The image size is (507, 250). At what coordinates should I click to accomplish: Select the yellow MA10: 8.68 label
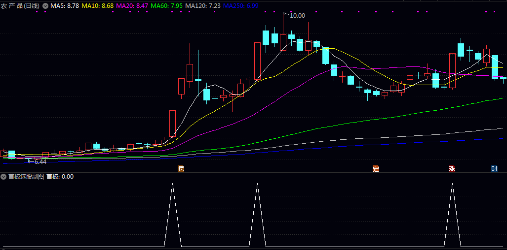(97, 6)
